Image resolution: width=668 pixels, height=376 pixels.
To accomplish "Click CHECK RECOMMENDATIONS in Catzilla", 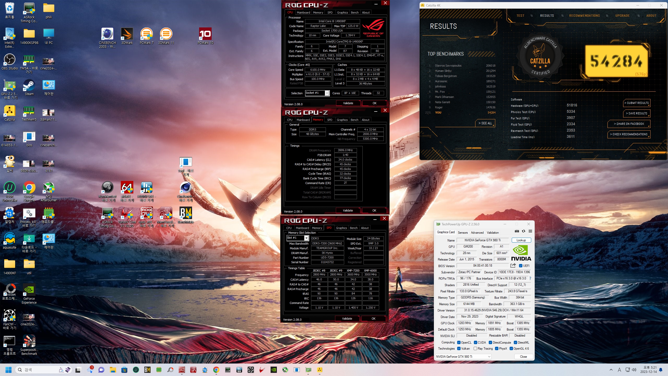I will 629,134.
